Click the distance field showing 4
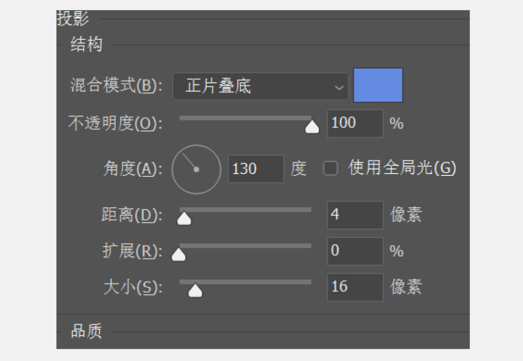This screenshot has height=361, width=523. [x=355, y=215]
